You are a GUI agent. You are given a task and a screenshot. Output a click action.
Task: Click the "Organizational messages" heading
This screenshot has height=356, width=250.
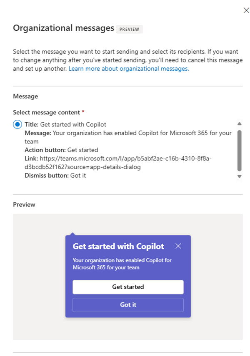(x=62, y=28)
